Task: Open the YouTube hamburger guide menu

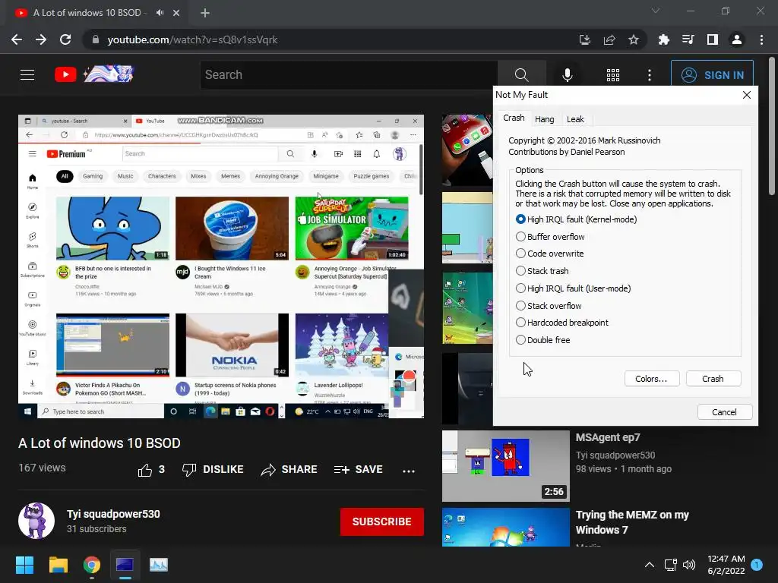Action: click(27, 75)
